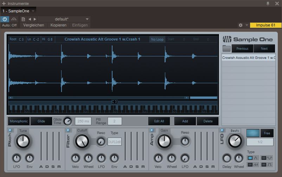Add a new instrument with plus icon
282x177 pixels.
4,4
